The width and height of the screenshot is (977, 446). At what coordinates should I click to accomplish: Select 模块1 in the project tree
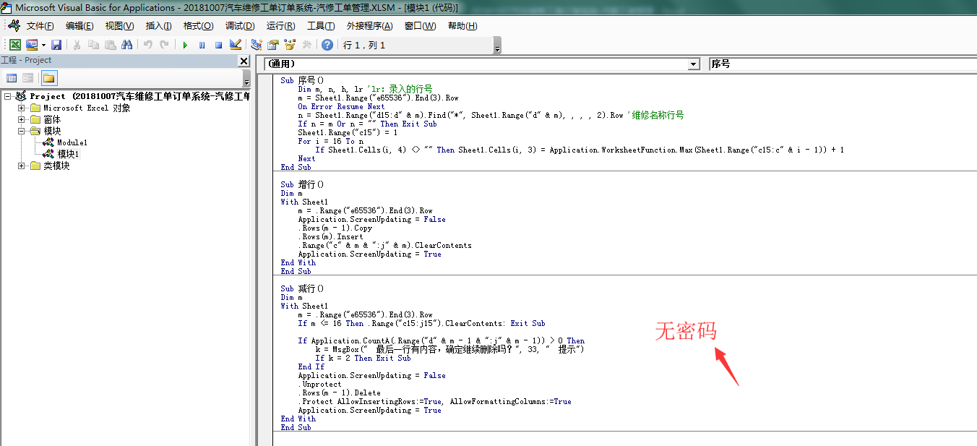(68, 154)
